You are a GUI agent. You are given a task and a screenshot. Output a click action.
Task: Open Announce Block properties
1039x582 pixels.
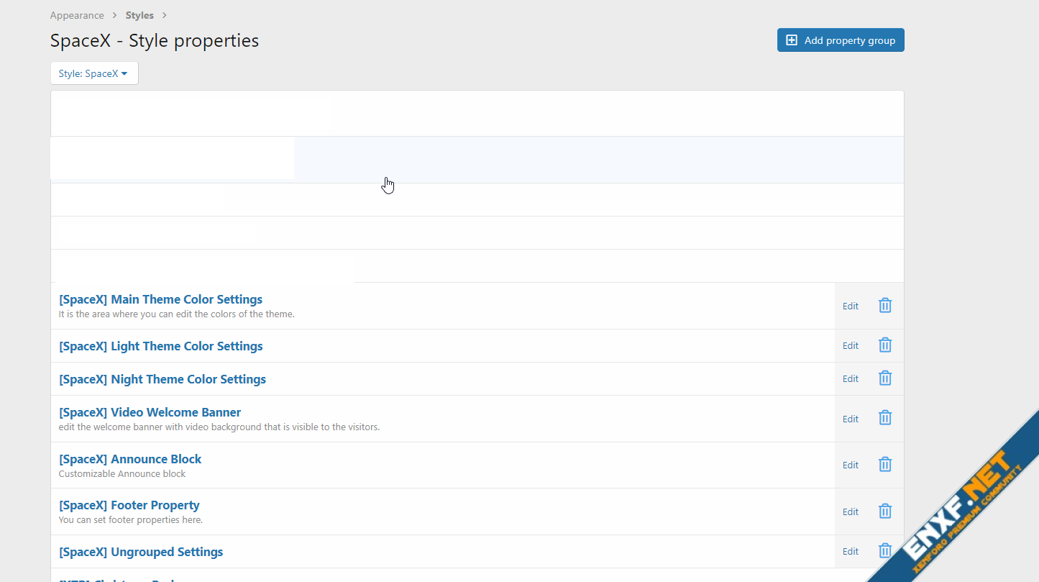(x=130, y=459)
